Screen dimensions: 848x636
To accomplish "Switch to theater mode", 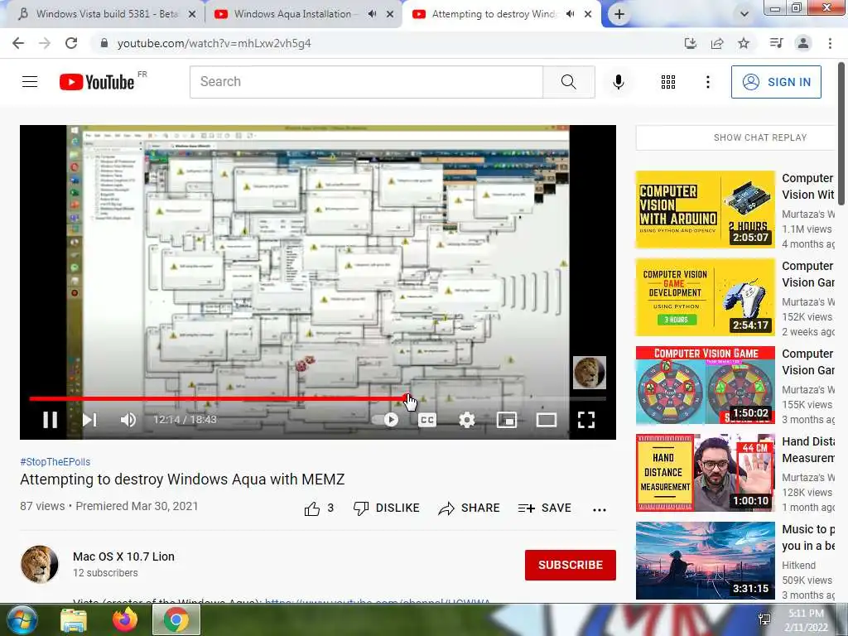I will 547,420.
